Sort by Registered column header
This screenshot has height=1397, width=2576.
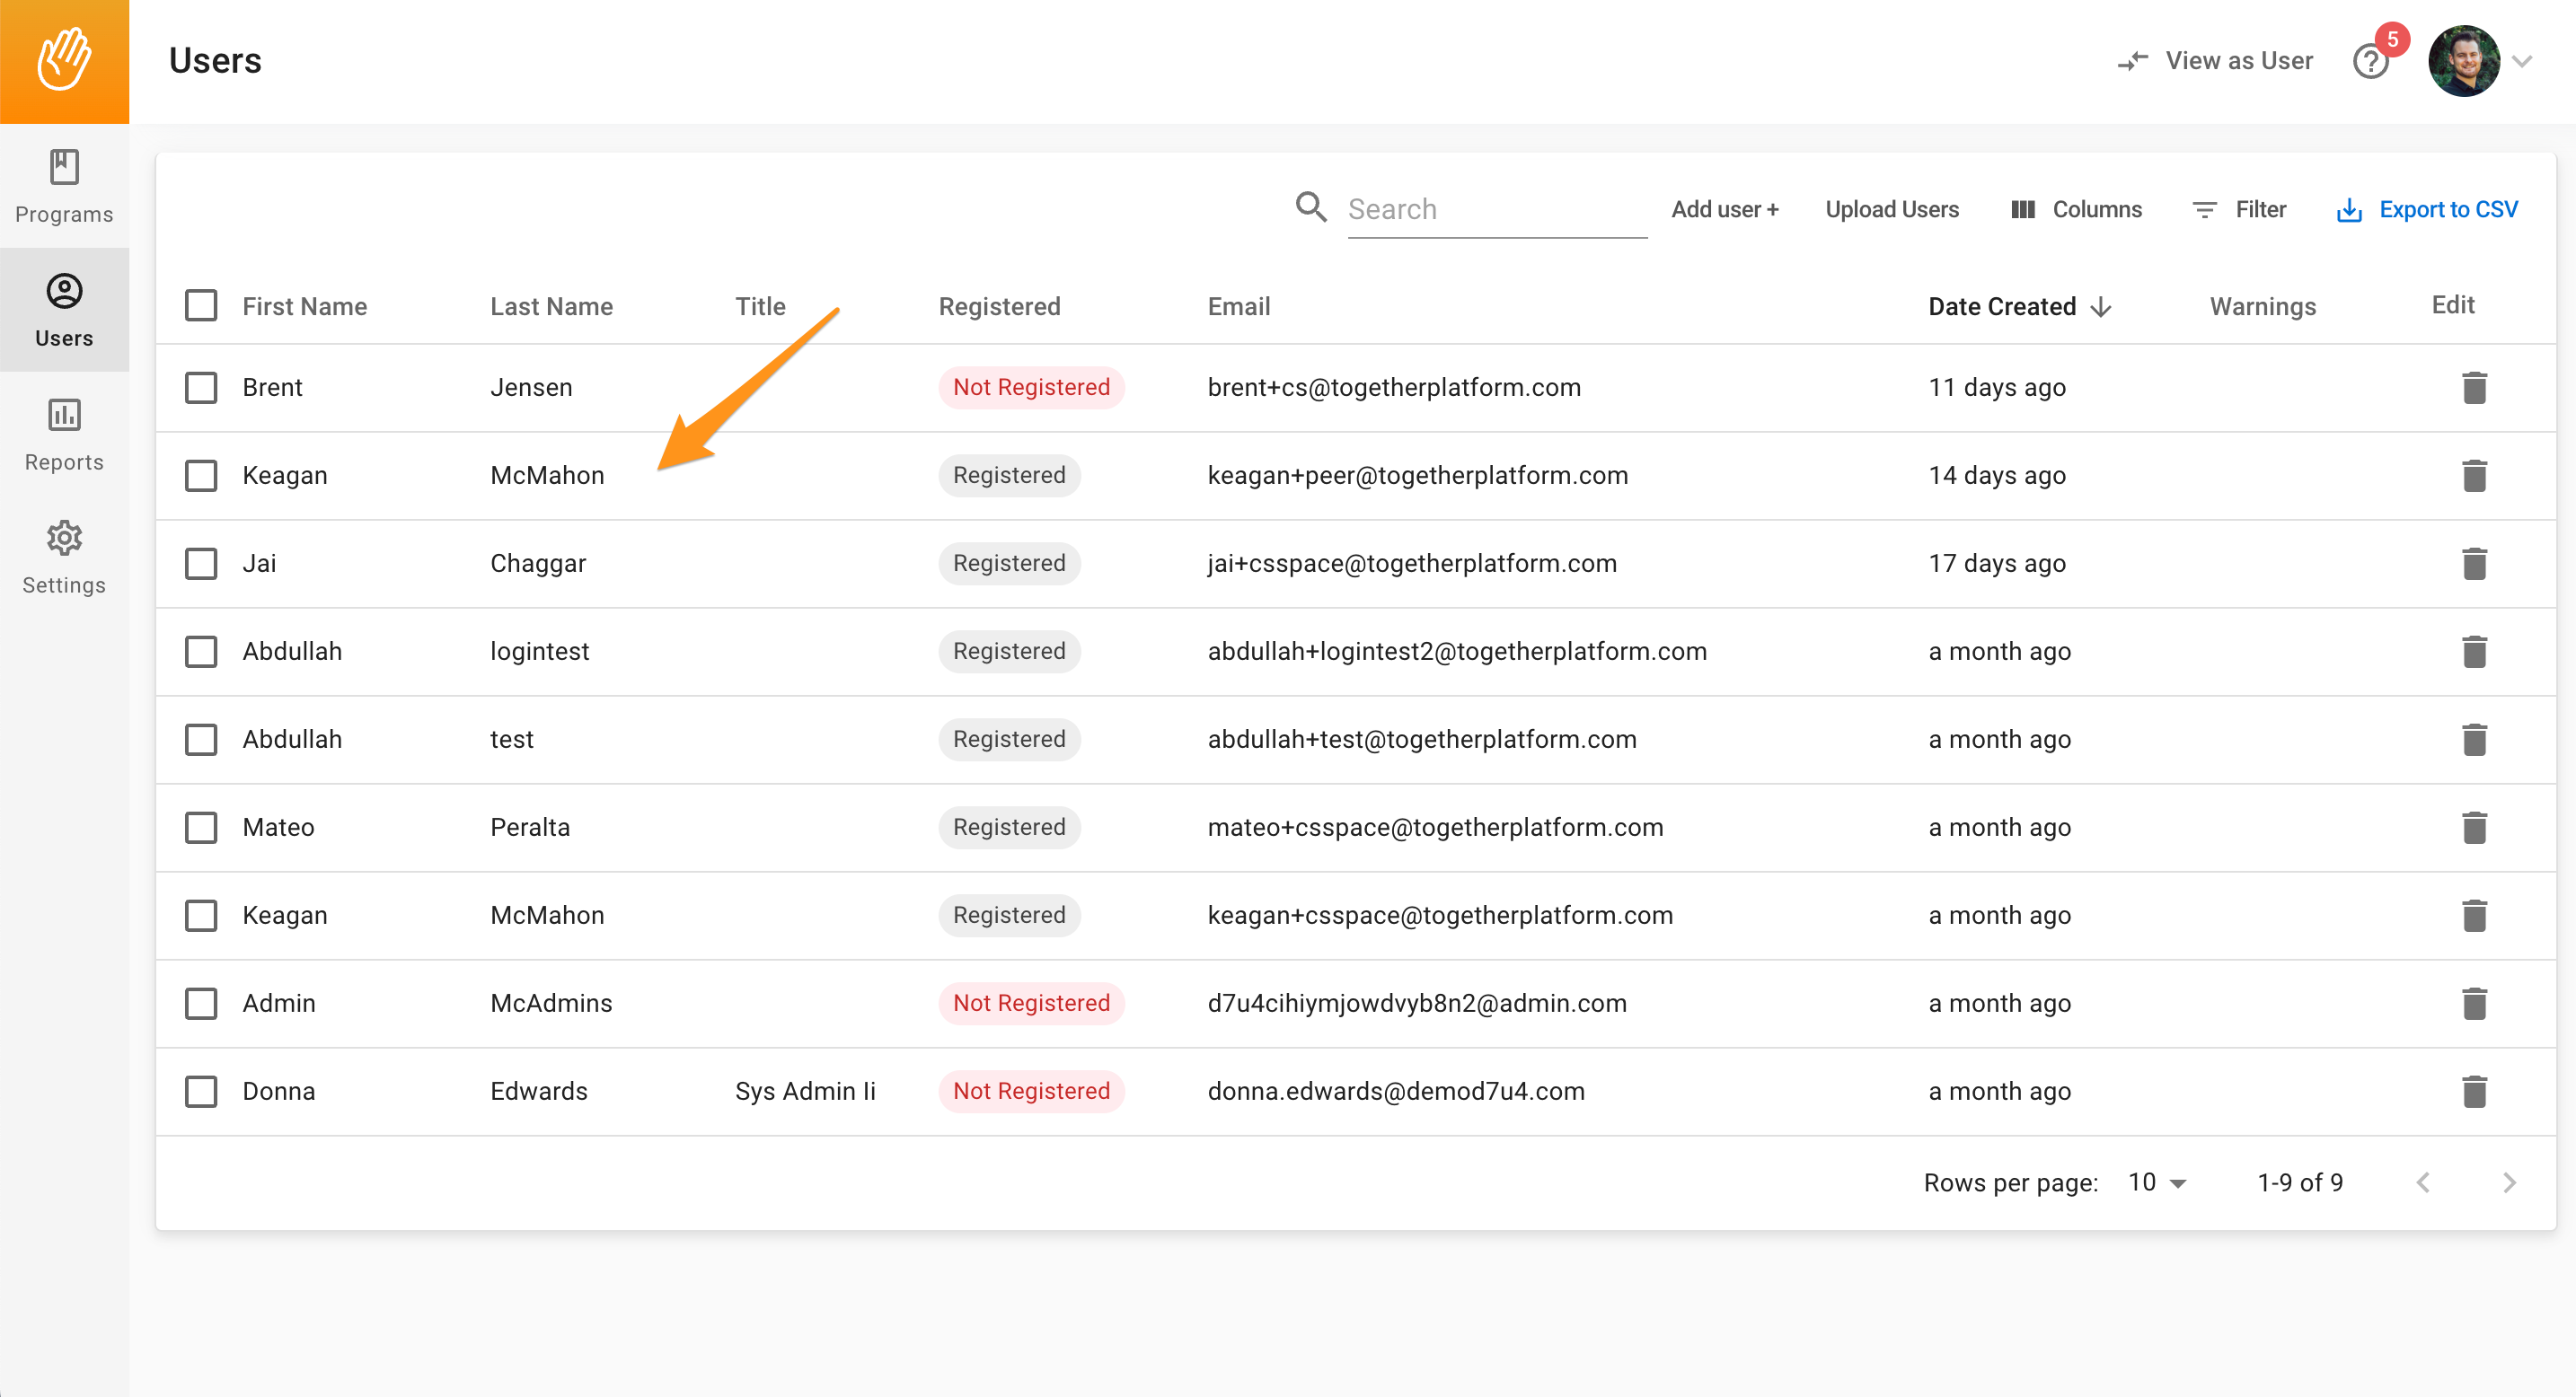tap(999, 307)
